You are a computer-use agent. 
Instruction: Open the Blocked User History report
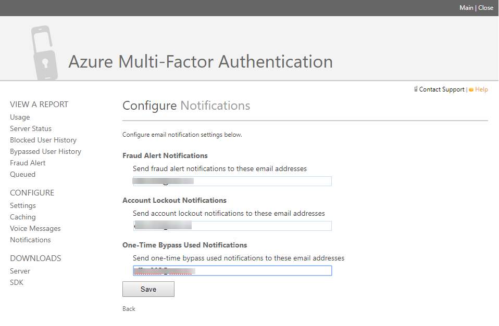[43, 140]
